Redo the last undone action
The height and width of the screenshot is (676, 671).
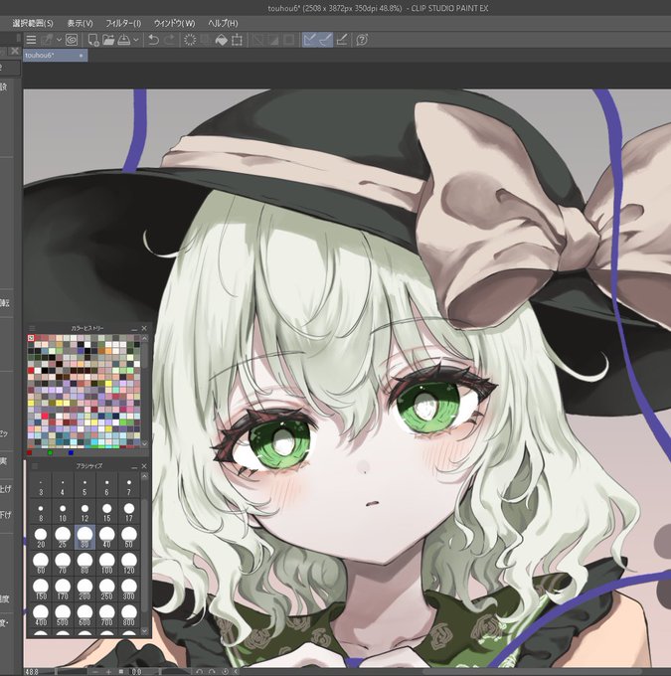click(x=170, y=40)
